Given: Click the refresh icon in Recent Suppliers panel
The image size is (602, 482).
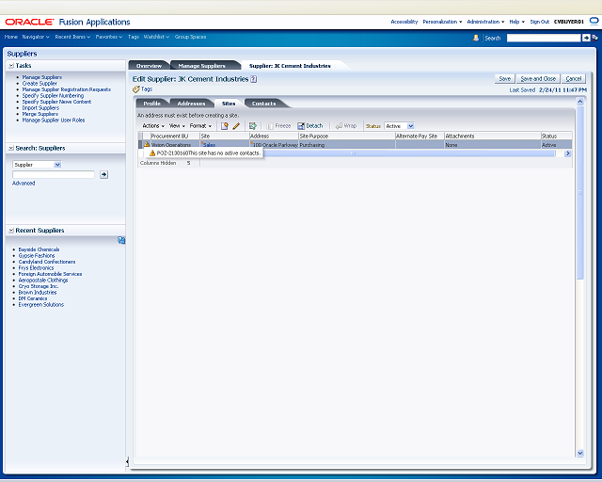Looking at the screenshot, I should pyautogui.click(x=121, y=240).
